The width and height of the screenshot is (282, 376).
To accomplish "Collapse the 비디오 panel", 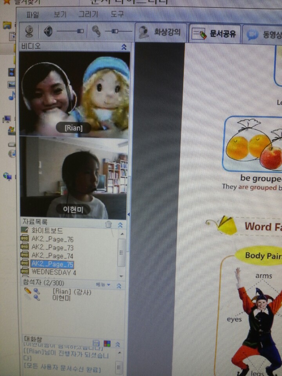I will 124,47.
